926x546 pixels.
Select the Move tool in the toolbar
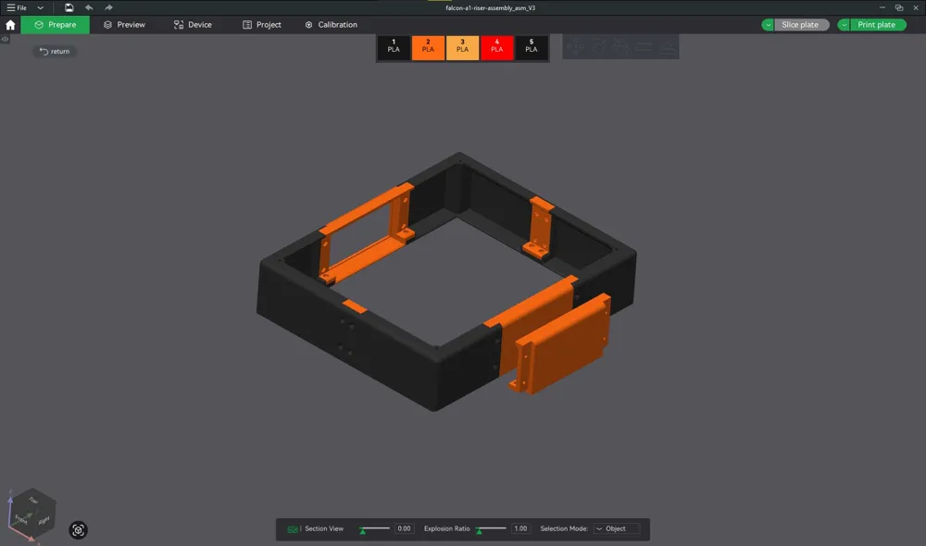pos(575,47)
